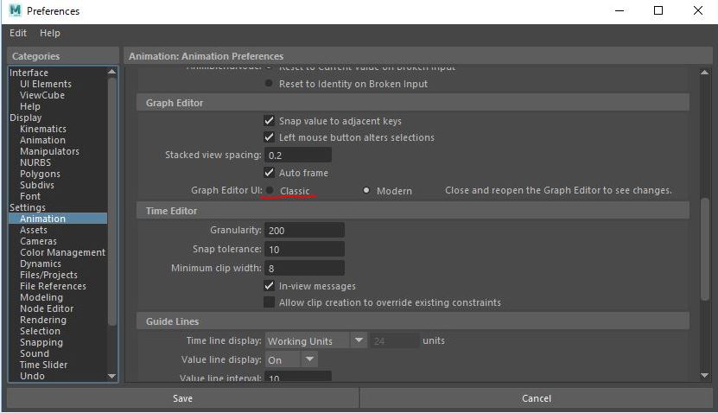Click the Save button

point(182,398)
